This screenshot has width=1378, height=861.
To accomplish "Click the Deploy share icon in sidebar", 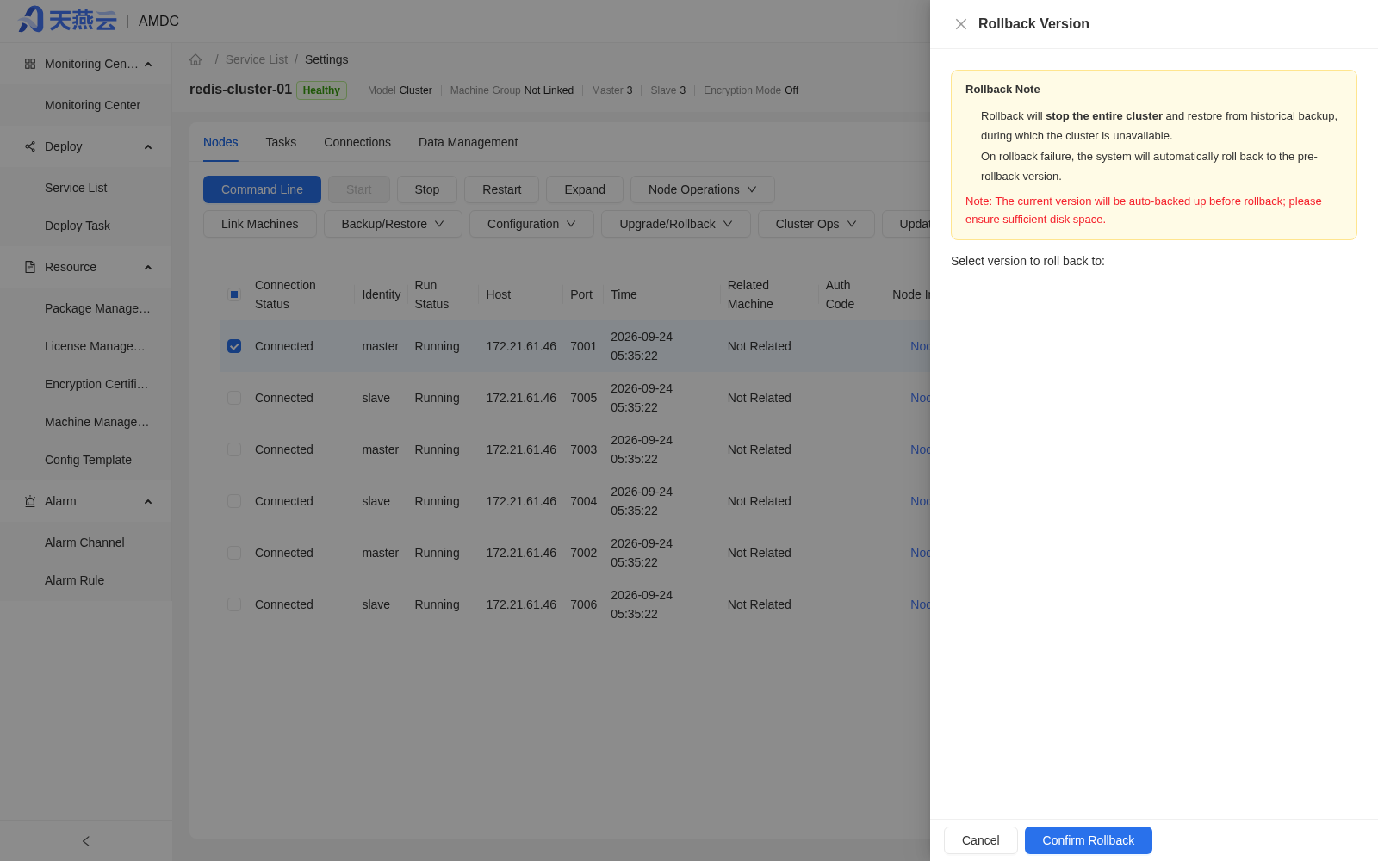I will (30, 146).
